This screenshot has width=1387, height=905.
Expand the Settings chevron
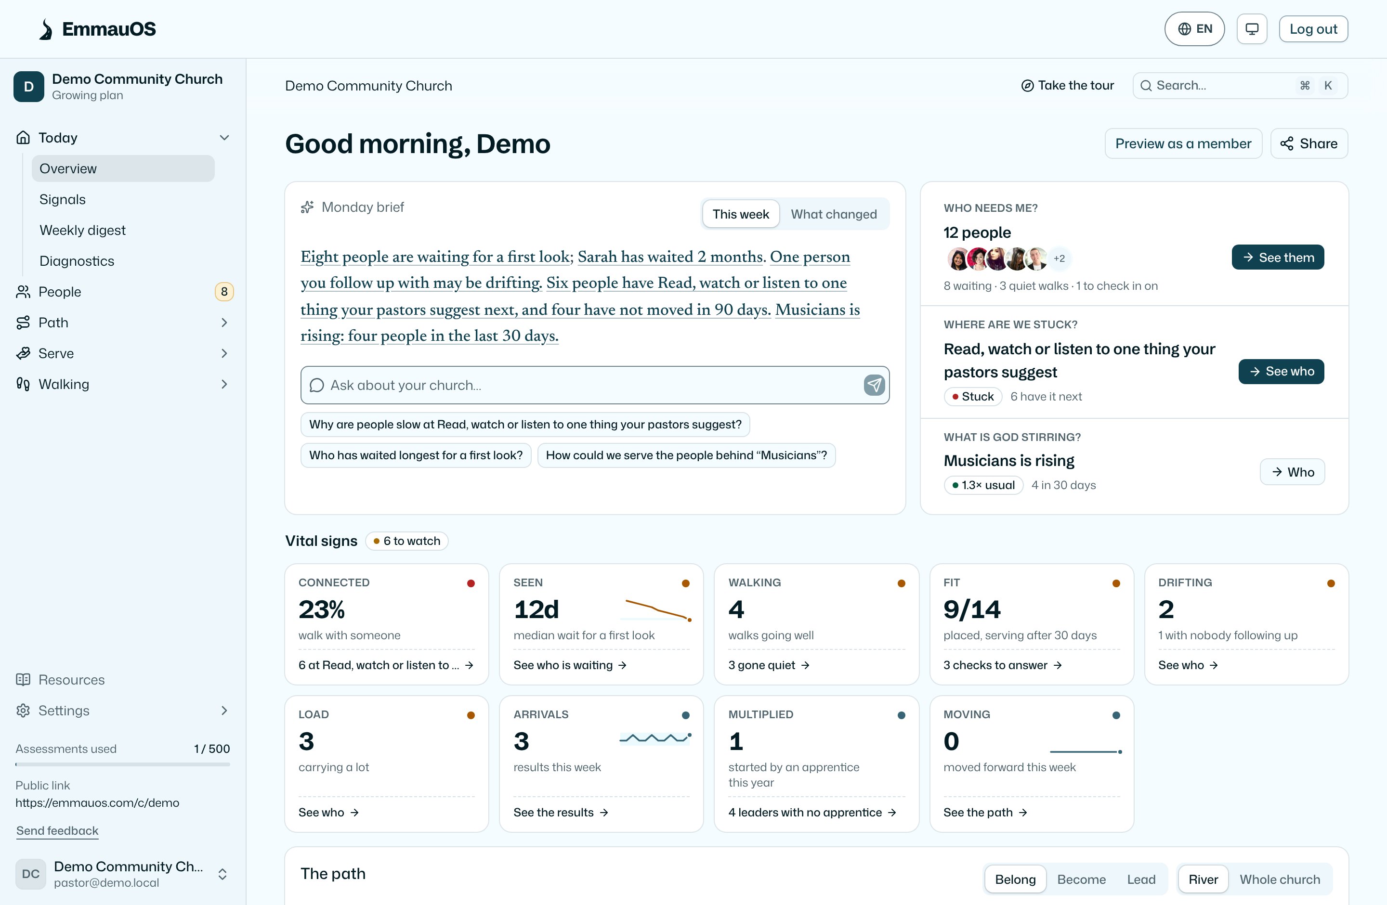224,711
